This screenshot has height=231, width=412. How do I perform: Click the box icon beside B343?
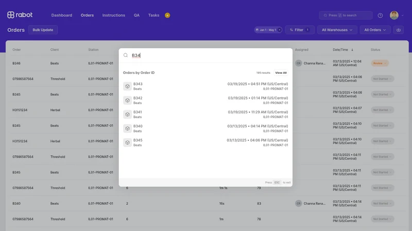point(127,86)
